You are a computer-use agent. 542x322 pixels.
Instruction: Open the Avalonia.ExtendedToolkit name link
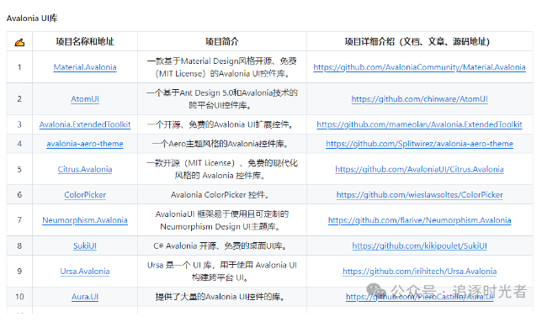85,124
